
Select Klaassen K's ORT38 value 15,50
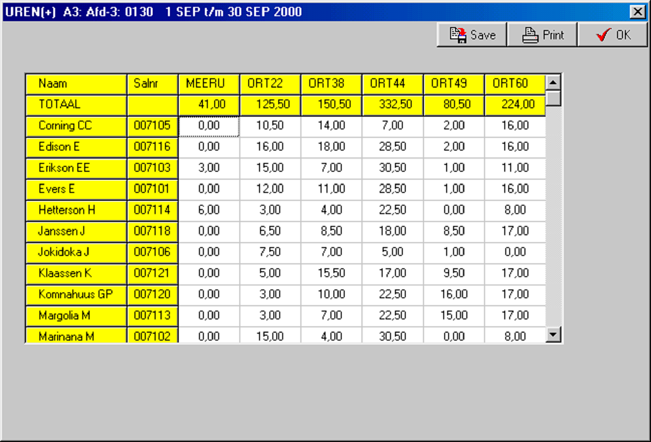(331, 274)
